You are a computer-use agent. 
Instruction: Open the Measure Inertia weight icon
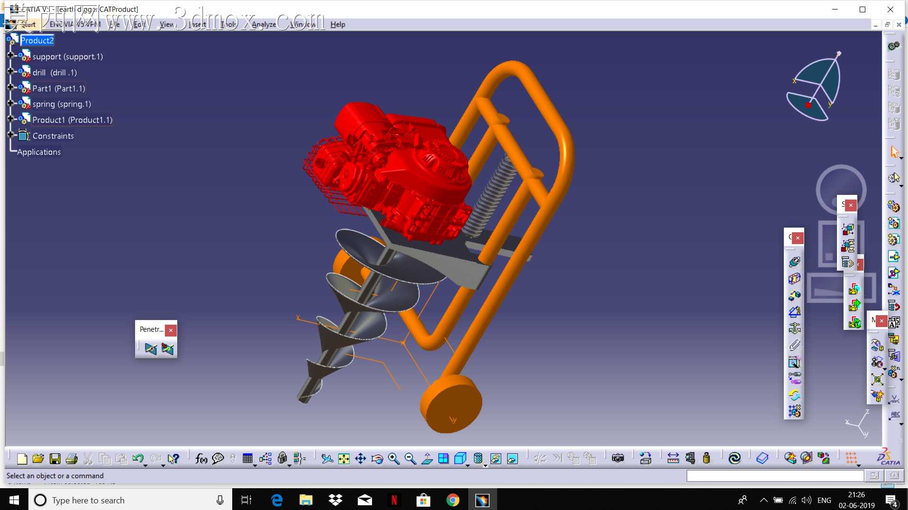707,458
